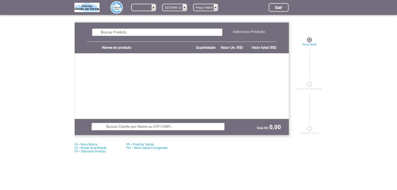
Task: Open the Preço Padrão price dropdown
Action: (206, 7)
